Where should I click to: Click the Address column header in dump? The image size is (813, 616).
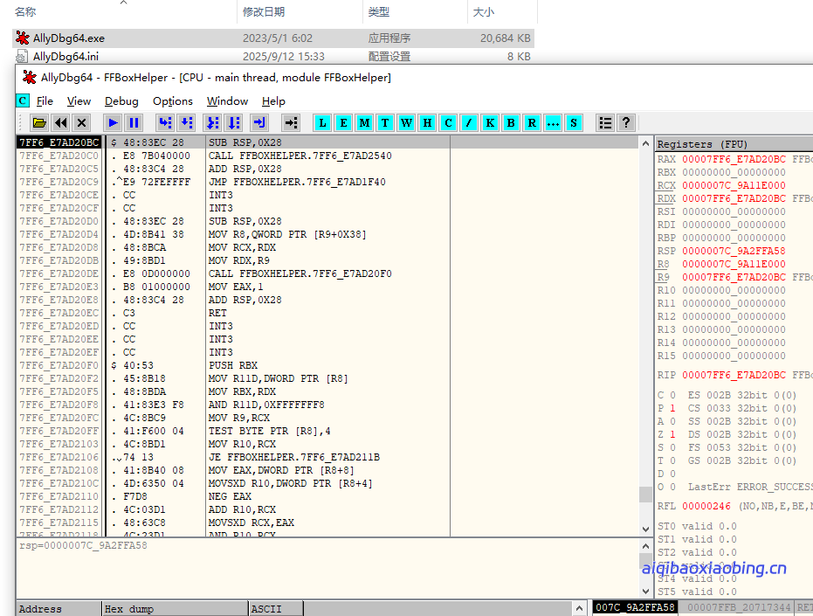tap(59, 609)
